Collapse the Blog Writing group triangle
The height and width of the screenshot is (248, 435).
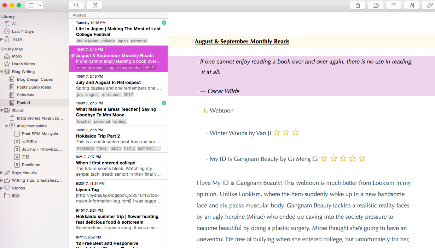pyautogui.click(x=2, y=72)
